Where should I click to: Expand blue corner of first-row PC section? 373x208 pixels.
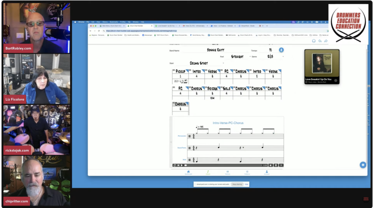(232, 71)
